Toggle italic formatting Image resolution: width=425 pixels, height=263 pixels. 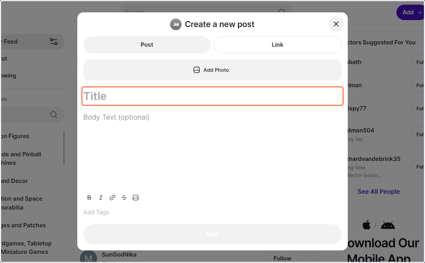pyautogui.click(x=101, y=198)
